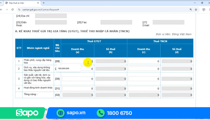Open site information icon in address bar
The image size is (210, 120).
pos(19,10)
